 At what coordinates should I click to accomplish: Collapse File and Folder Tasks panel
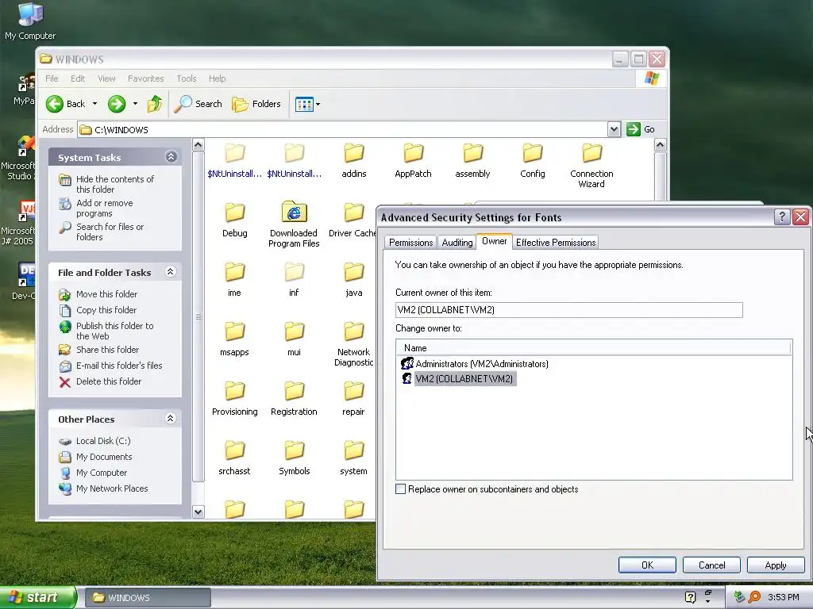pyautogui.click(x=171, y=272)
